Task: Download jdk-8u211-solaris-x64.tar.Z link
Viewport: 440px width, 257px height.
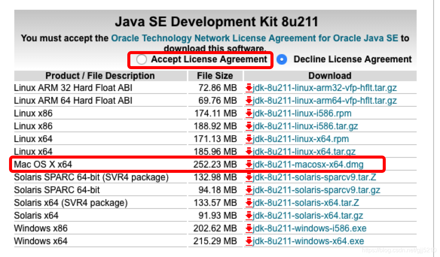Action: [306, 203]
